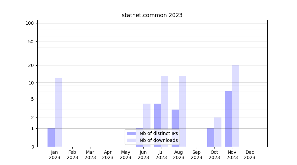Click the Jun 2023 downloads bar

pyautogui.click(x=147, y=115)
